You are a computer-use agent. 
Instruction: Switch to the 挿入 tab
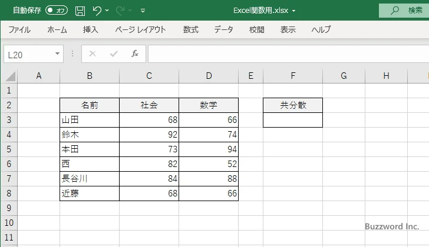click(x=91, y=29)
